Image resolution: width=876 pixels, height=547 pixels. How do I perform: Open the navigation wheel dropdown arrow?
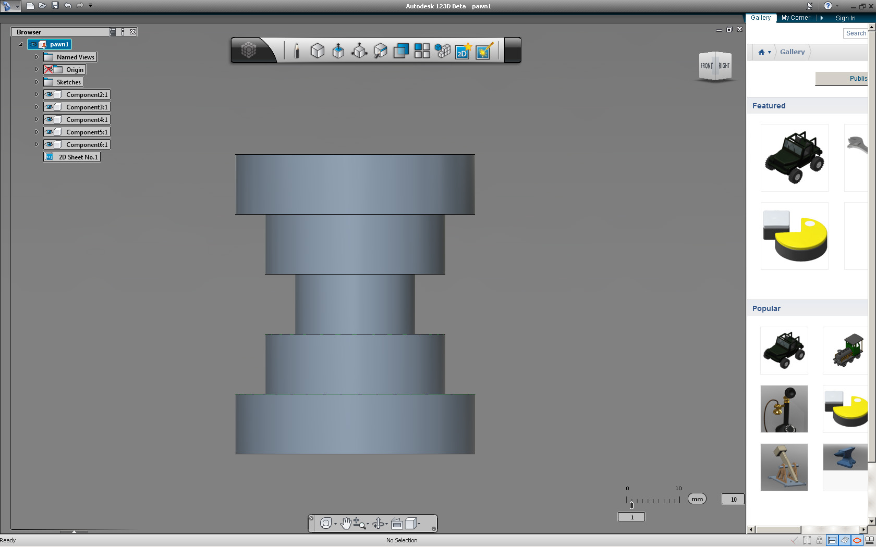335,524
